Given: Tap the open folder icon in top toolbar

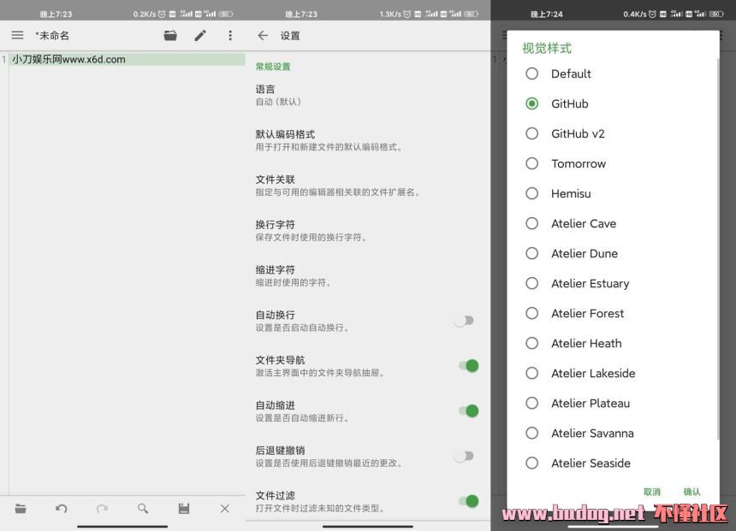Looking at the screenshot, I should pyautogui.click(x=170, y=35).
